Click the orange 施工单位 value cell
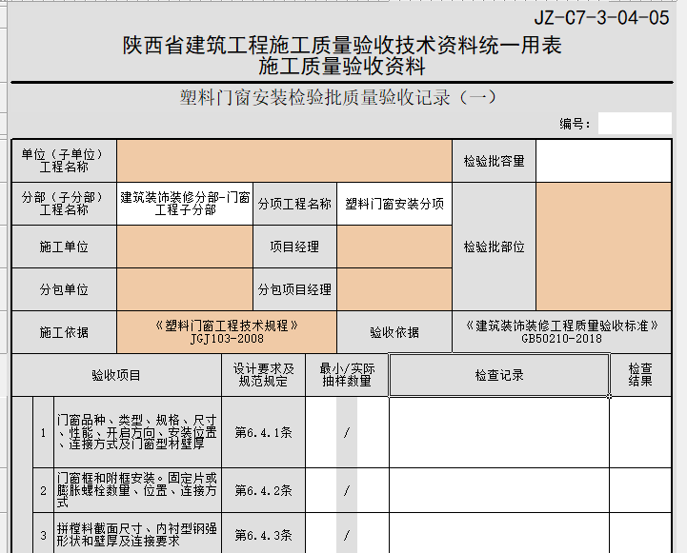Image resolution: width=687 pixels, height=553 pixels. coord(185,247)
